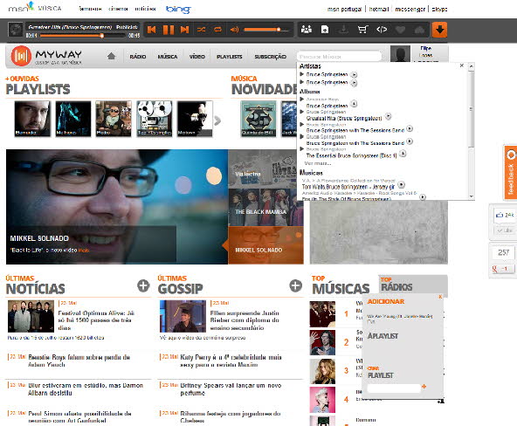Focus the new playlist name field
517x426 pixels.
[x=394, y=388]
